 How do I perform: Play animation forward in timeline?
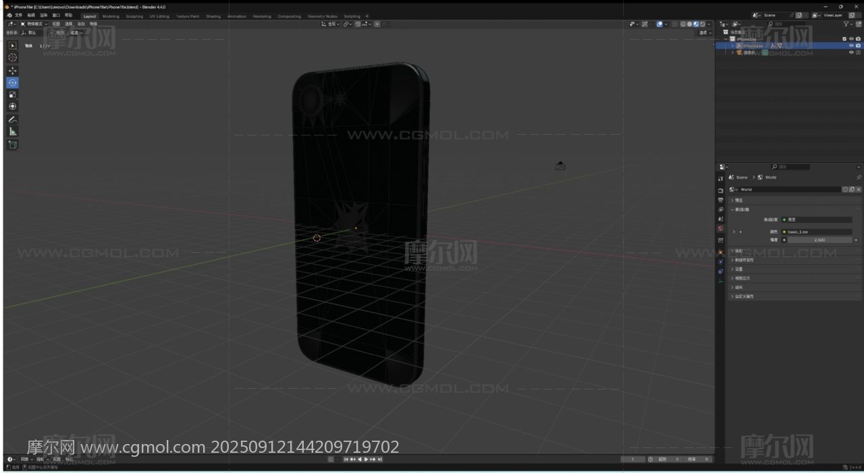tap(367, 460)
